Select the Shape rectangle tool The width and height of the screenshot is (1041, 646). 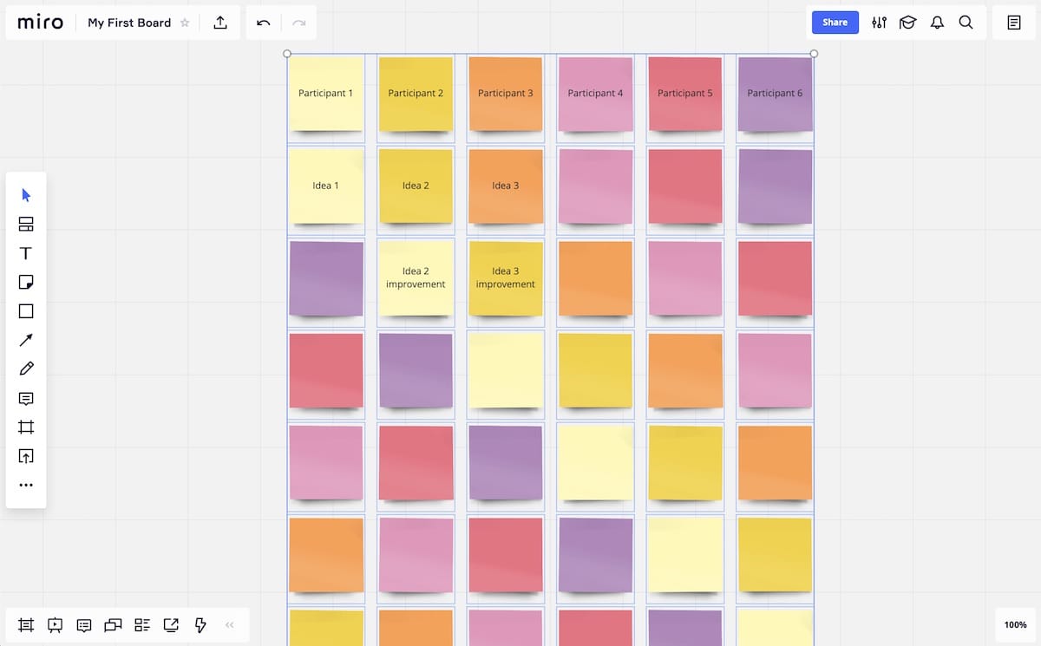[x=26, y=311]
